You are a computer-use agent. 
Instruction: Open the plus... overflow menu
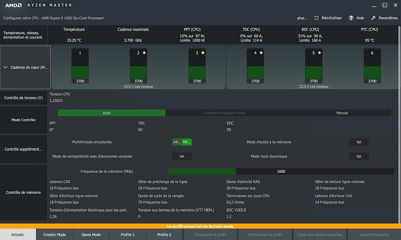tap(302, 18)
